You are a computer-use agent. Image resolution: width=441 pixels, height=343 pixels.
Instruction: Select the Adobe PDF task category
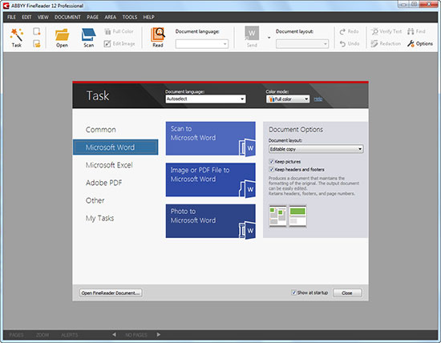click(x=103, y=183)
